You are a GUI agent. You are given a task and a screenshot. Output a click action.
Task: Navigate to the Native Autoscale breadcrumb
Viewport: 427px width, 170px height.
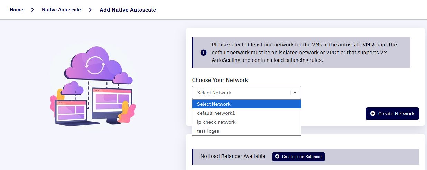pos(61,10)
